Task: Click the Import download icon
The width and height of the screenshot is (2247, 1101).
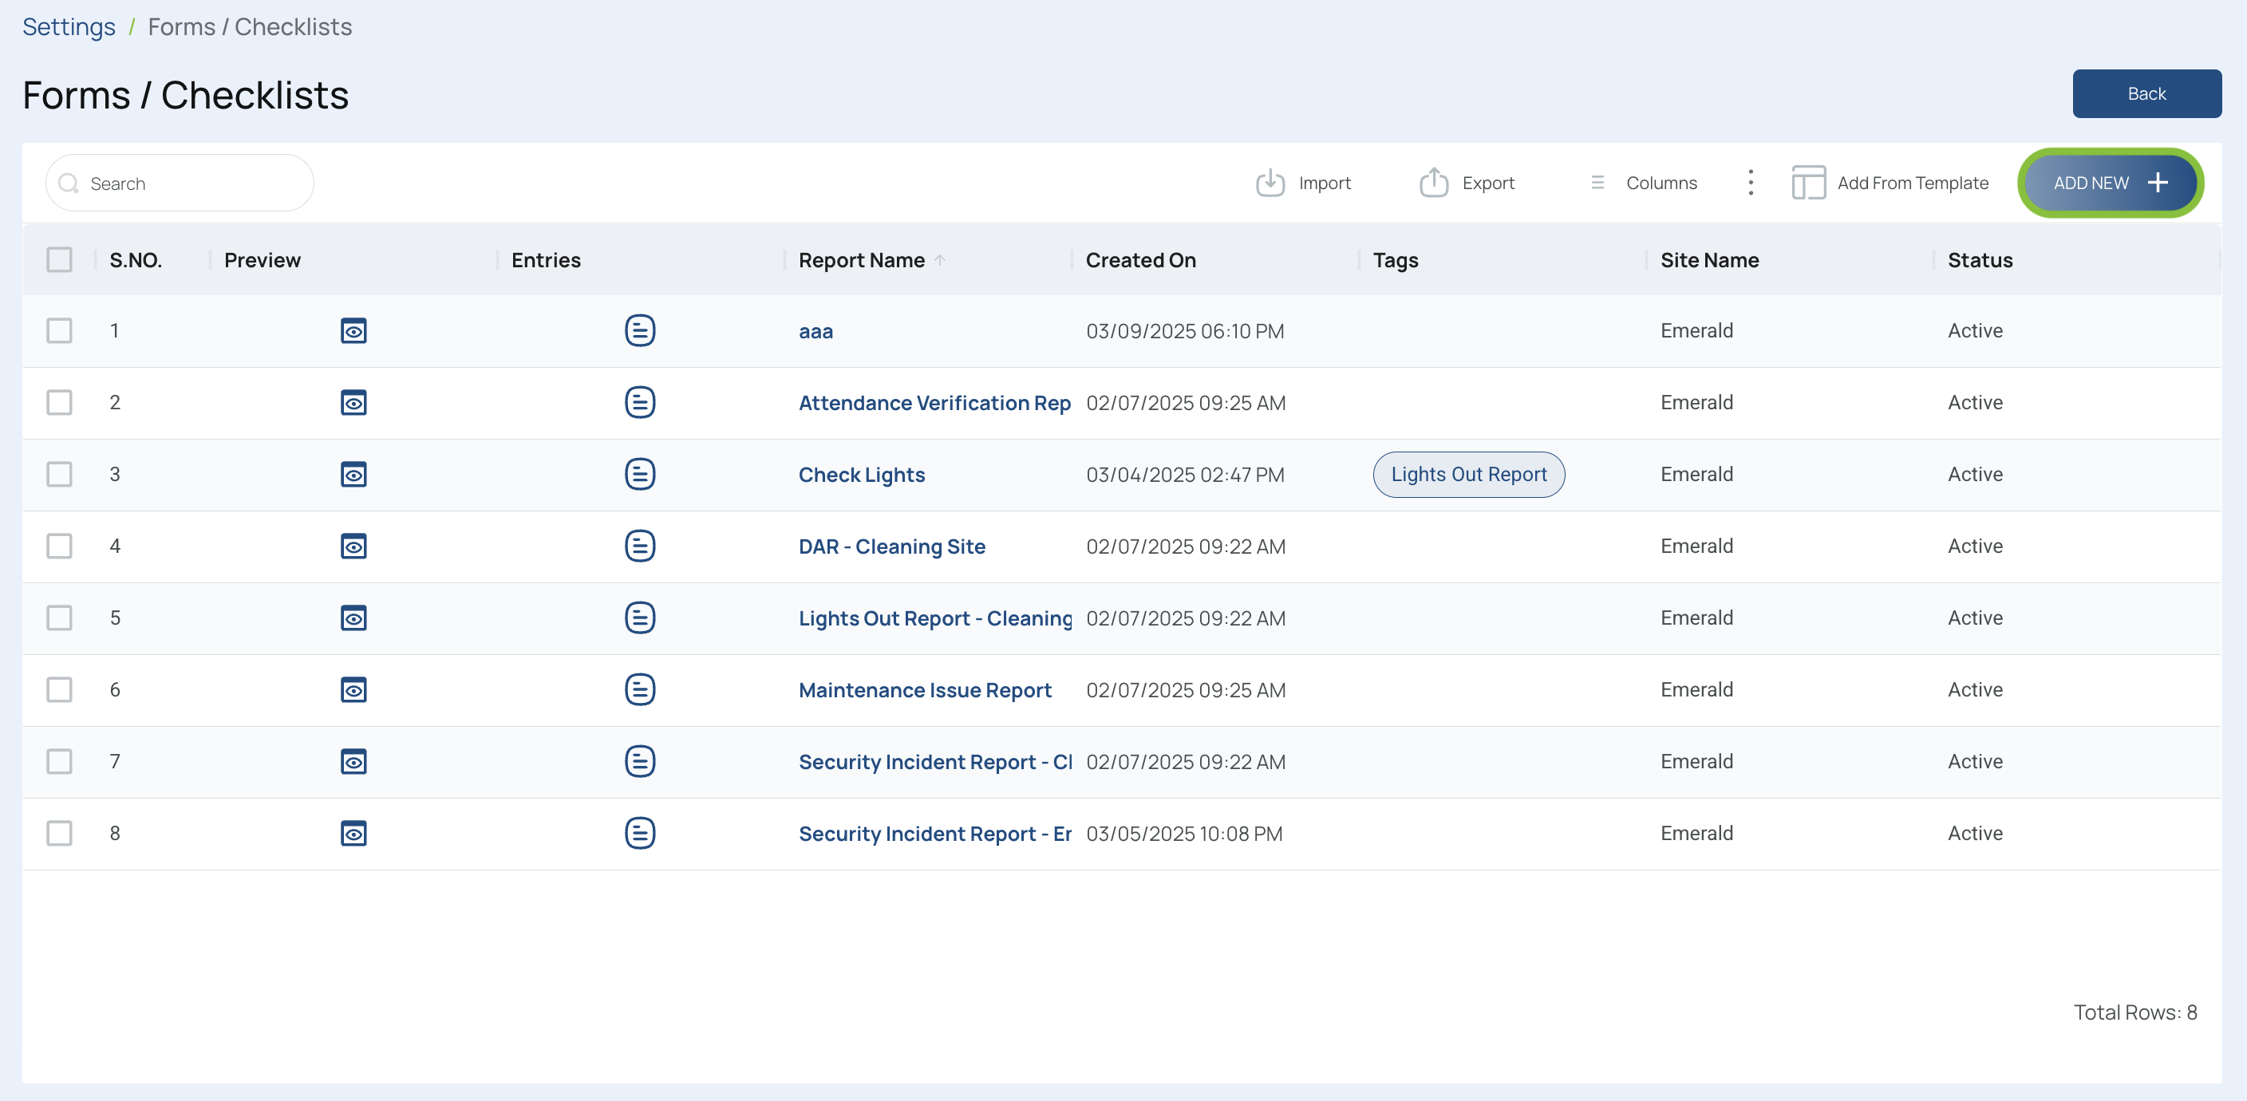Action: point(1270,183)
